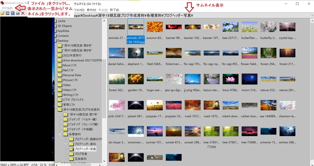
Task: Click the folder icon beside 瓦版資料
Action: coord(71,159)
